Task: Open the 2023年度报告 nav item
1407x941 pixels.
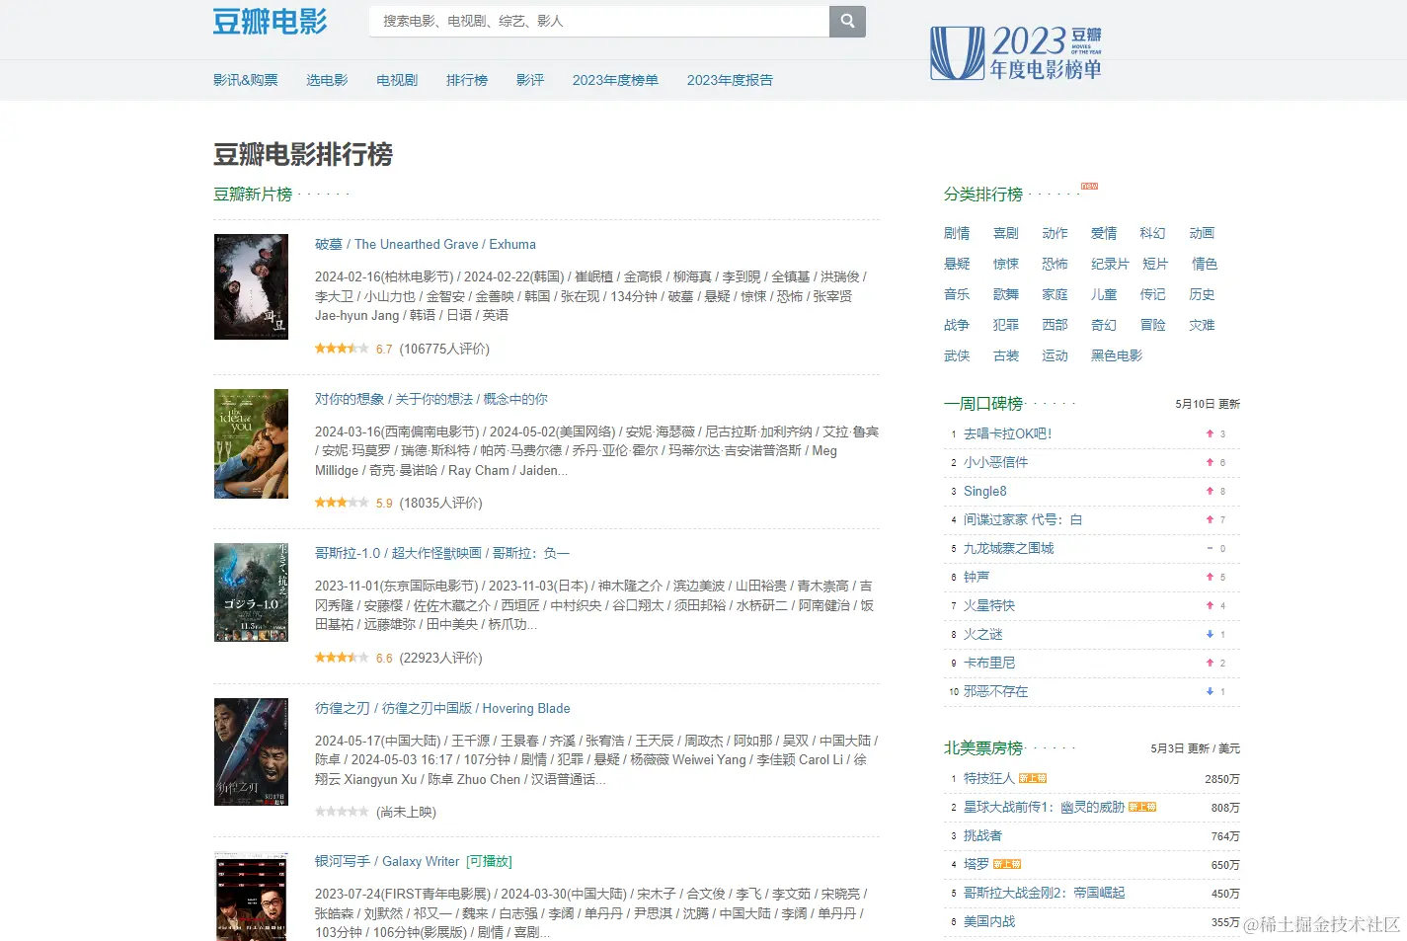Action: point(730,80)
